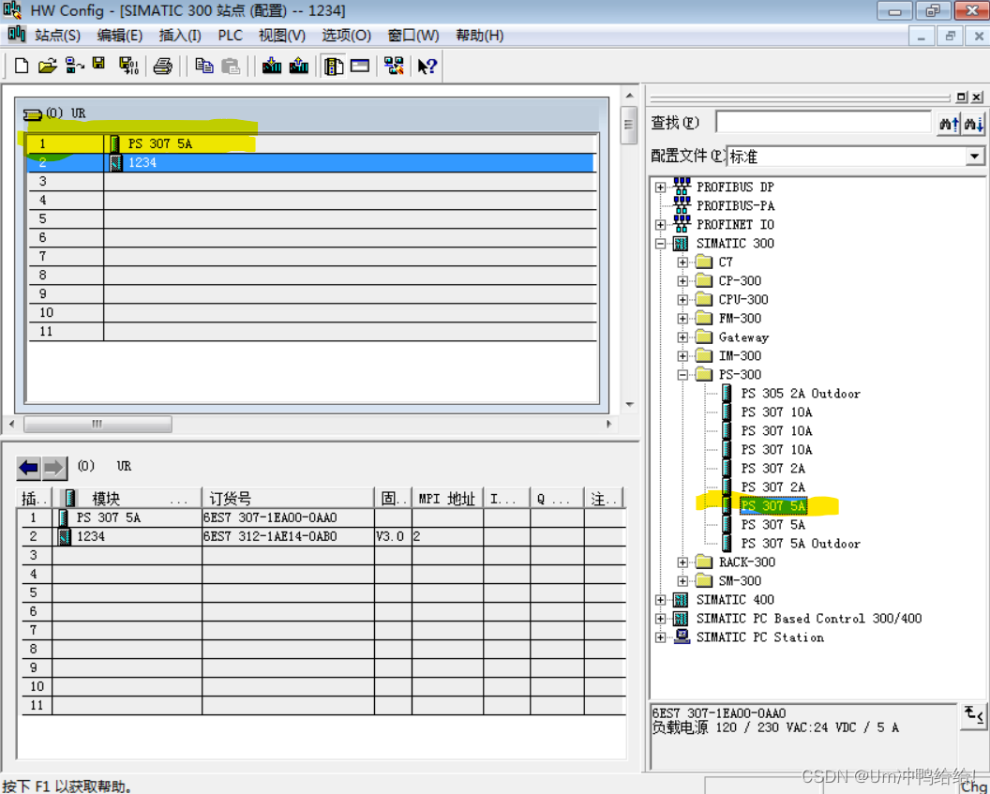Click the rack pane horizontal scrollbar thumb

click(x=97, y=424)
